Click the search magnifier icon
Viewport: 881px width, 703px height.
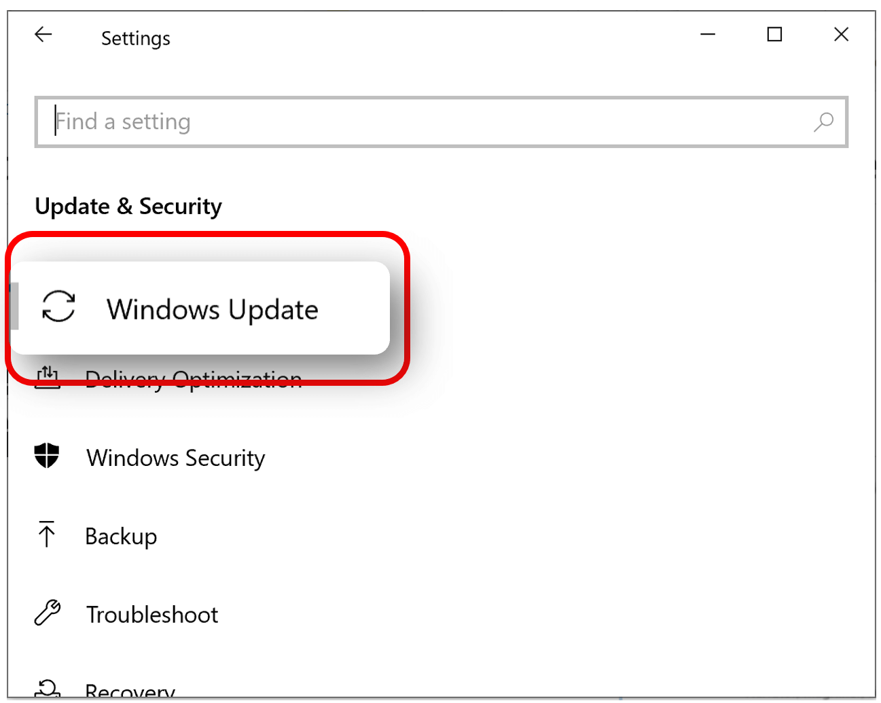[x=824, y=122]
